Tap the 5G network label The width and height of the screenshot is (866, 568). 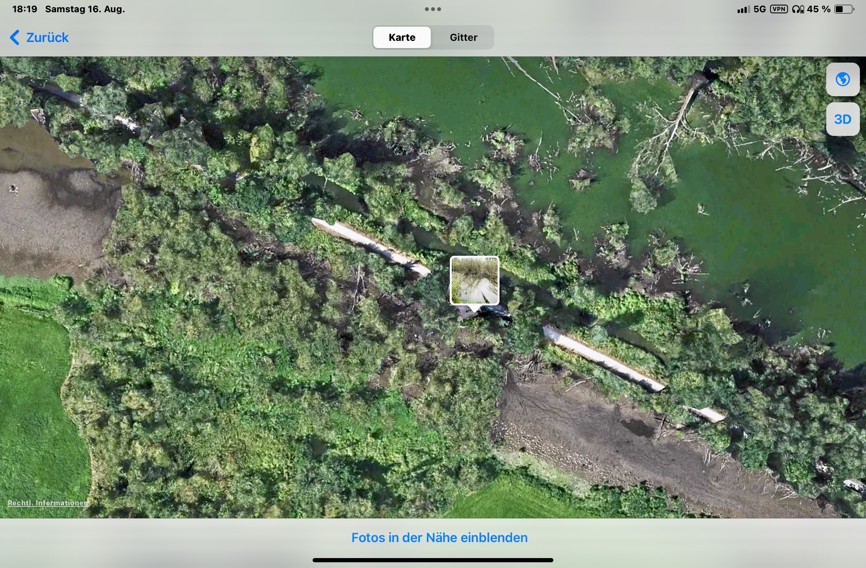(x=760, y=9)
